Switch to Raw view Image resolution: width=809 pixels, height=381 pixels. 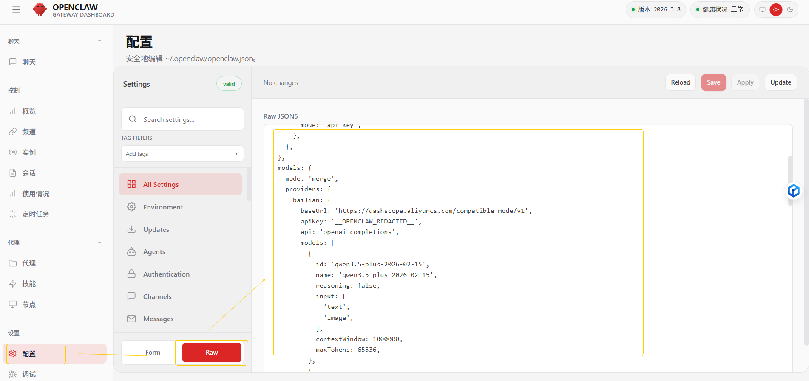(212, 353)
